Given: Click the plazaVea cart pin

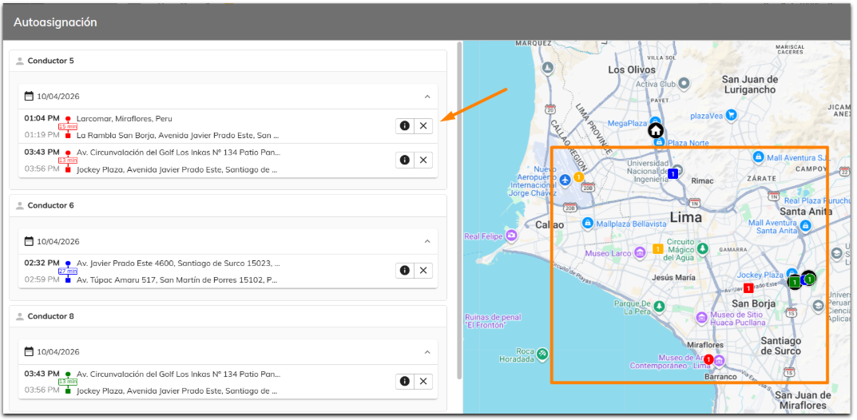Looking at the screenshot, I should tap(732, 115).
